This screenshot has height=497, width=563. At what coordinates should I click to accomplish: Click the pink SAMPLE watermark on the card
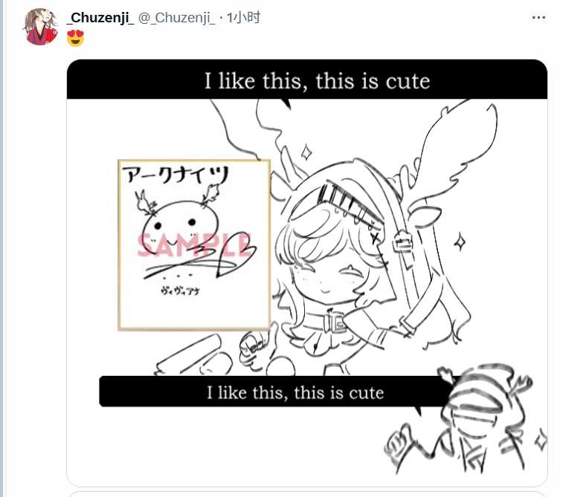[195, 246]
